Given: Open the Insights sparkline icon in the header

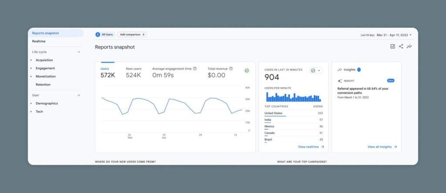Looking at the screenshot, I should coord(409,46).
